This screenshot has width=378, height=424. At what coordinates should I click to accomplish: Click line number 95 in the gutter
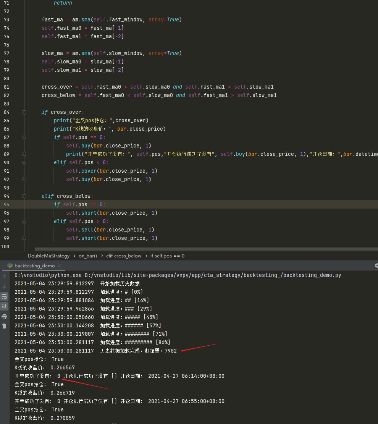(6, 205)
